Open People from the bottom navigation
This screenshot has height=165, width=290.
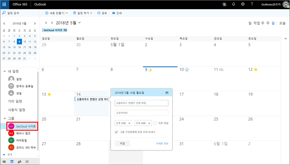coord(19,162)
